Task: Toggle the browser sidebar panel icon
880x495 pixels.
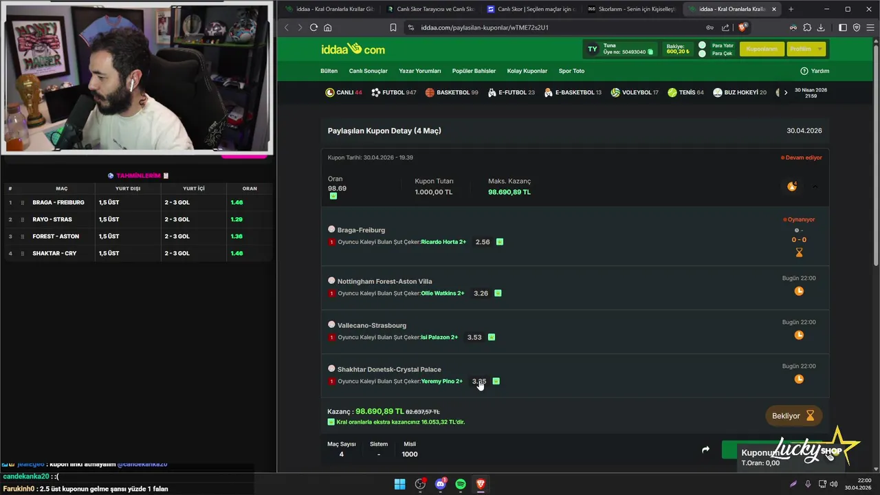Action: pyautogui.click(x=843, y=27)
